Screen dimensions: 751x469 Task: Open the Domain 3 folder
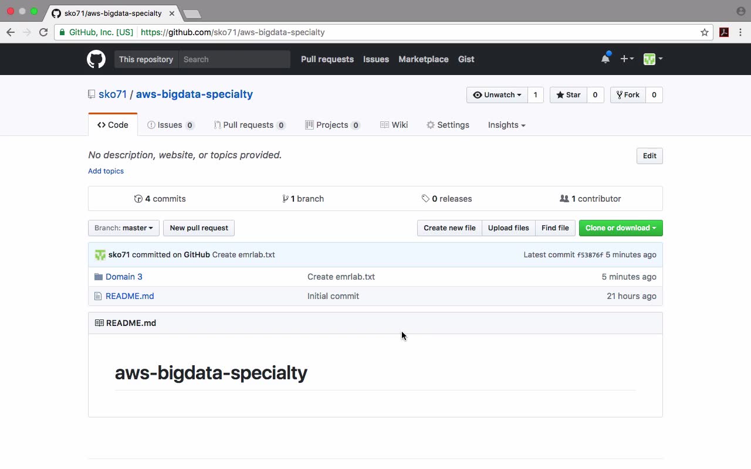point(124,277)
